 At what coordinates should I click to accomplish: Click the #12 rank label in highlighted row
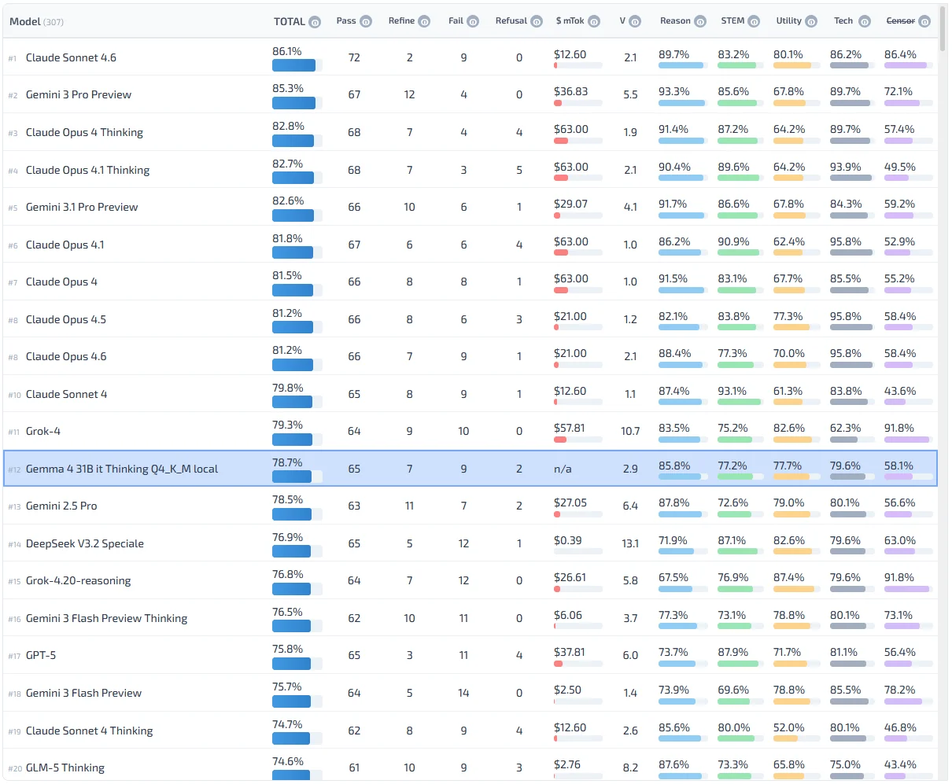click(x=14, y=469)
